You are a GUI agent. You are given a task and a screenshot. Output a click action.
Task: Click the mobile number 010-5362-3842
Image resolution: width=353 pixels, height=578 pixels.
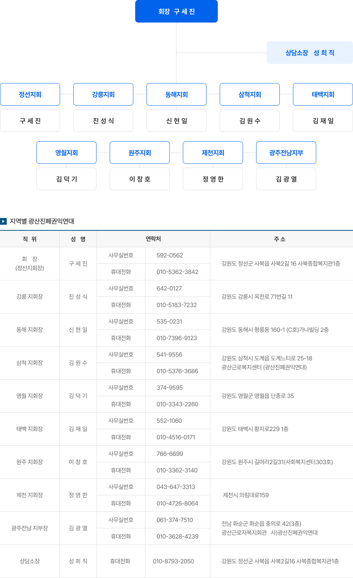pyautogui.click(x=177, y=272)
